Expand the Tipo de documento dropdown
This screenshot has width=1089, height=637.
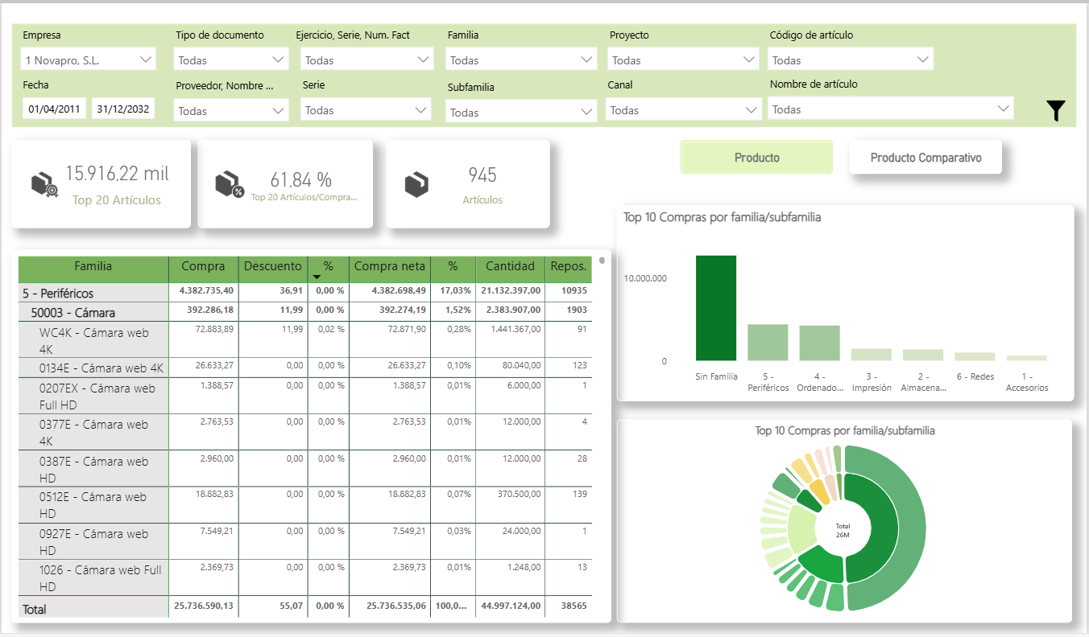(231, 60)
